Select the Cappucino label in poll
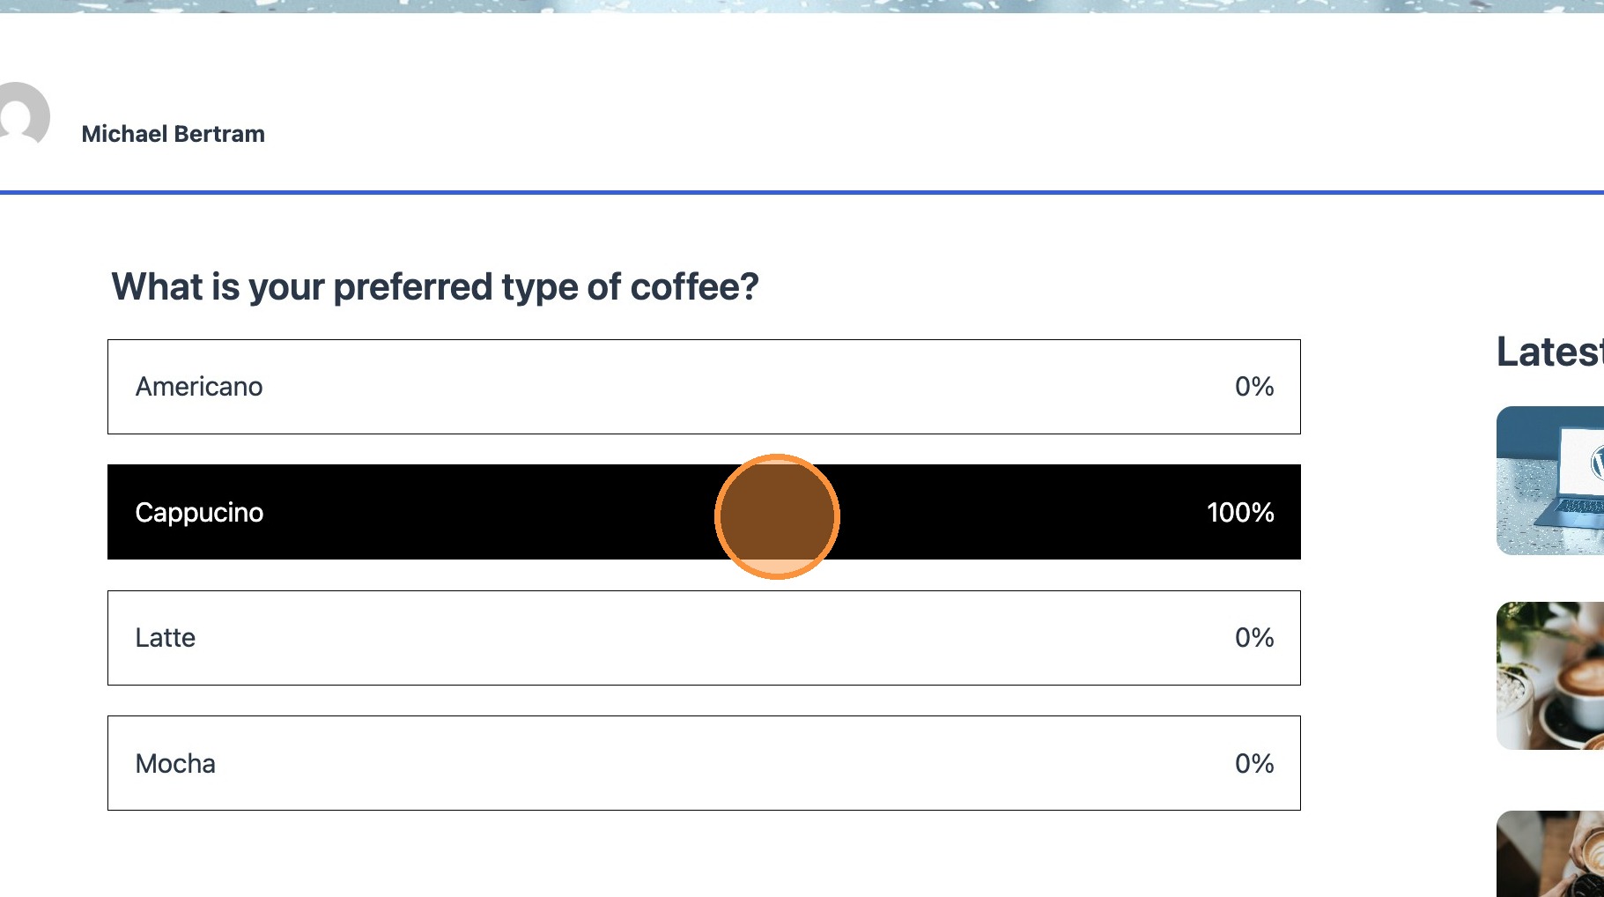 click(199, 513)
